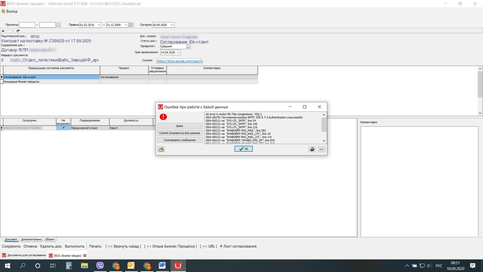Image resolution: width=483 pixels, height=272 pixels.
Task: Open Word from the taskbar
Action: pyautogui.click(x=162, y=266)
